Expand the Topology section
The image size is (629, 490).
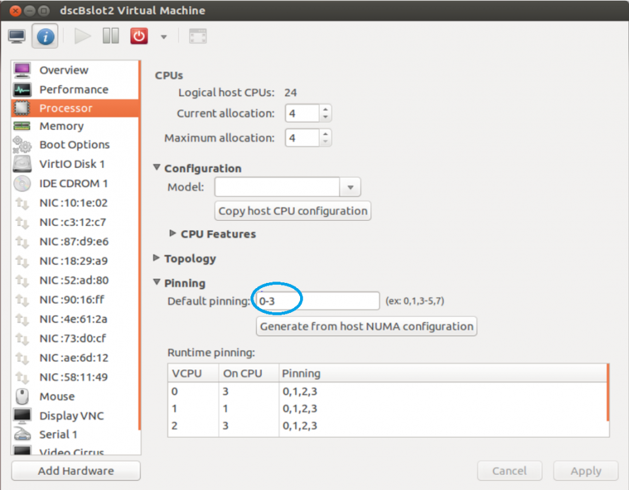pos(156,258)
